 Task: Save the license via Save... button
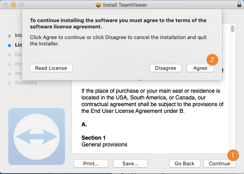point(130,163)
